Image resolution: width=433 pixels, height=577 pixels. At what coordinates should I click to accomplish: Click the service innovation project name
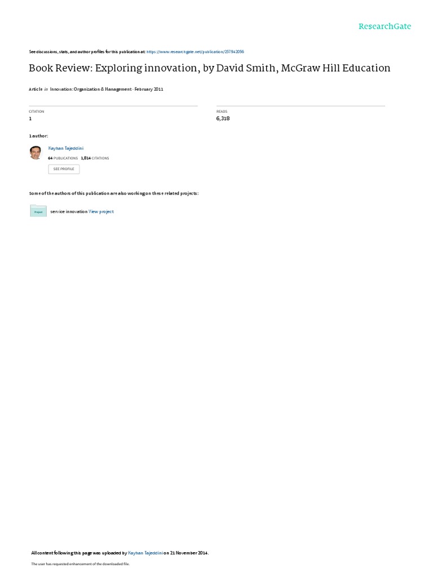[69, 212]
